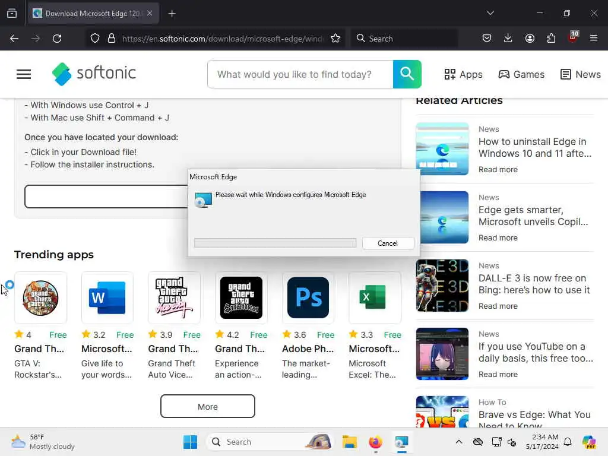The image size is (608, 456).
Task: View site security lock information
Action: click(112, 39)
